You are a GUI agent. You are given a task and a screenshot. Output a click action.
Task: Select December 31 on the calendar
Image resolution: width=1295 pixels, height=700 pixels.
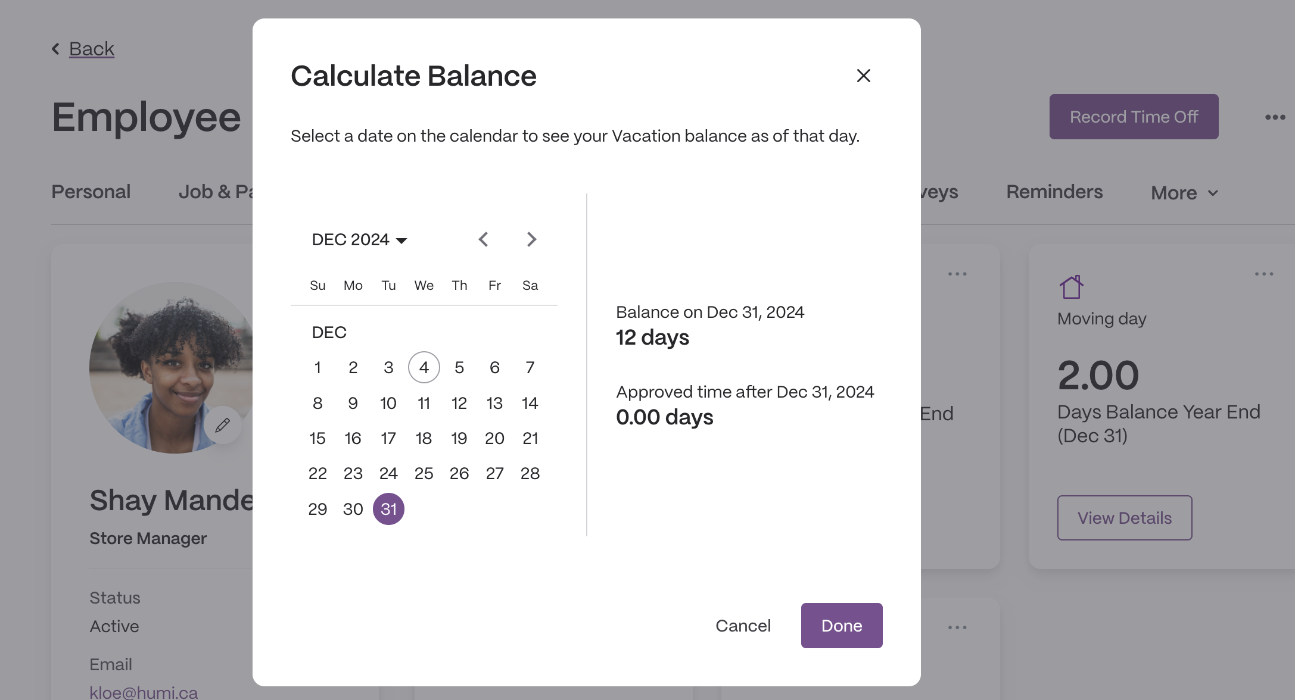tap(388, 509)
